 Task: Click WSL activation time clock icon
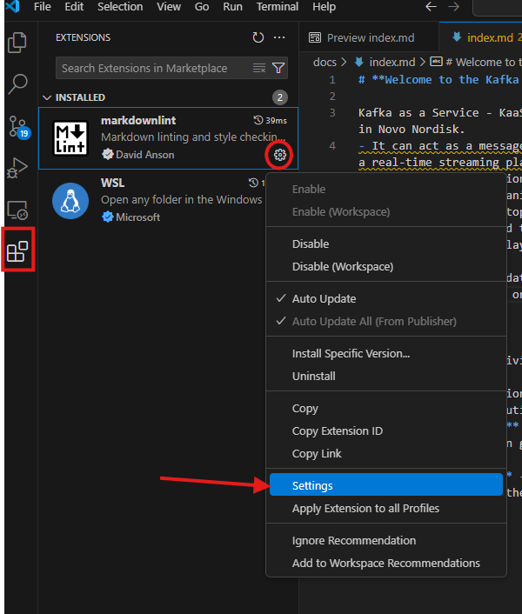click(253, 183)
